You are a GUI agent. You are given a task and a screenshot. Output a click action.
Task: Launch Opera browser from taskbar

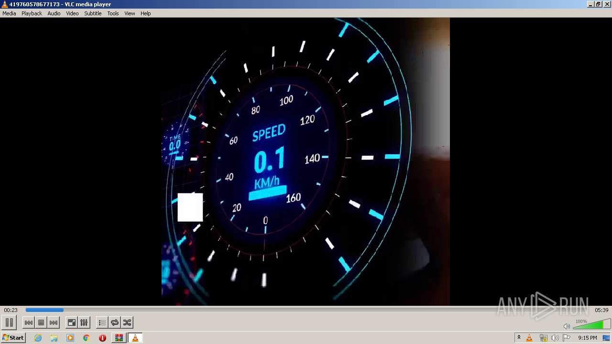click(102, 338)
